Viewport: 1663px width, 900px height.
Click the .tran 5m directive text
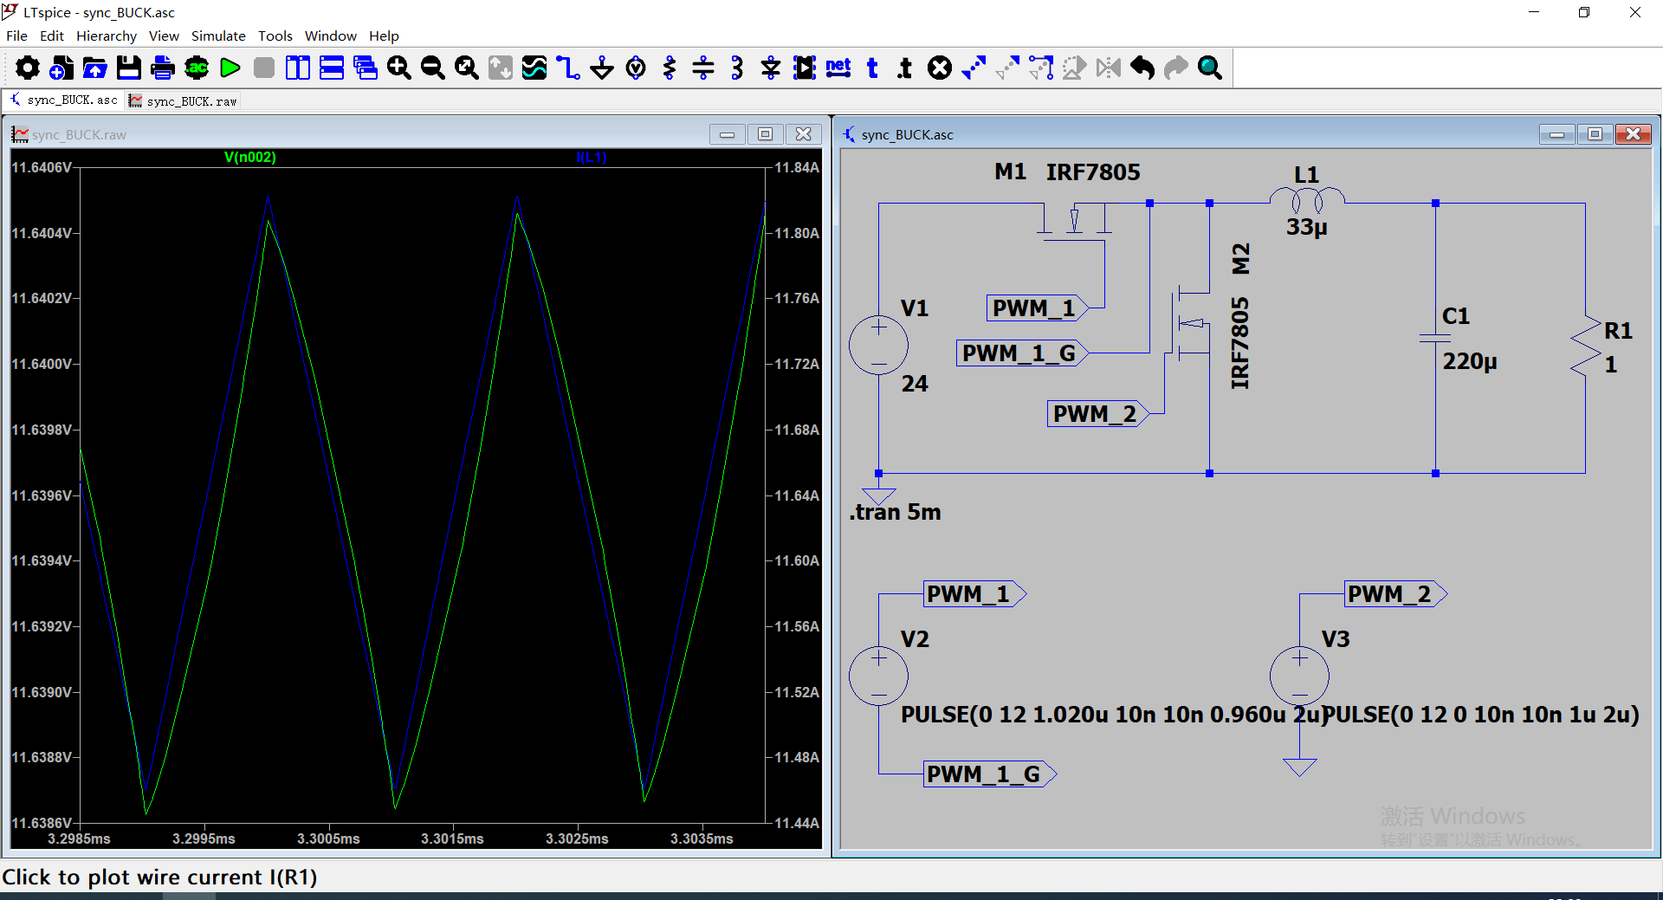click(x=895, y=512)
